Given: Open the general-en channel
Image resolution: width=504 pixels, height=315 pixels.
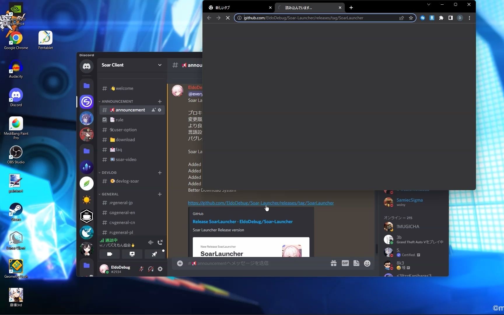Looking at the screenshot, I should click(x=132, y=213).
